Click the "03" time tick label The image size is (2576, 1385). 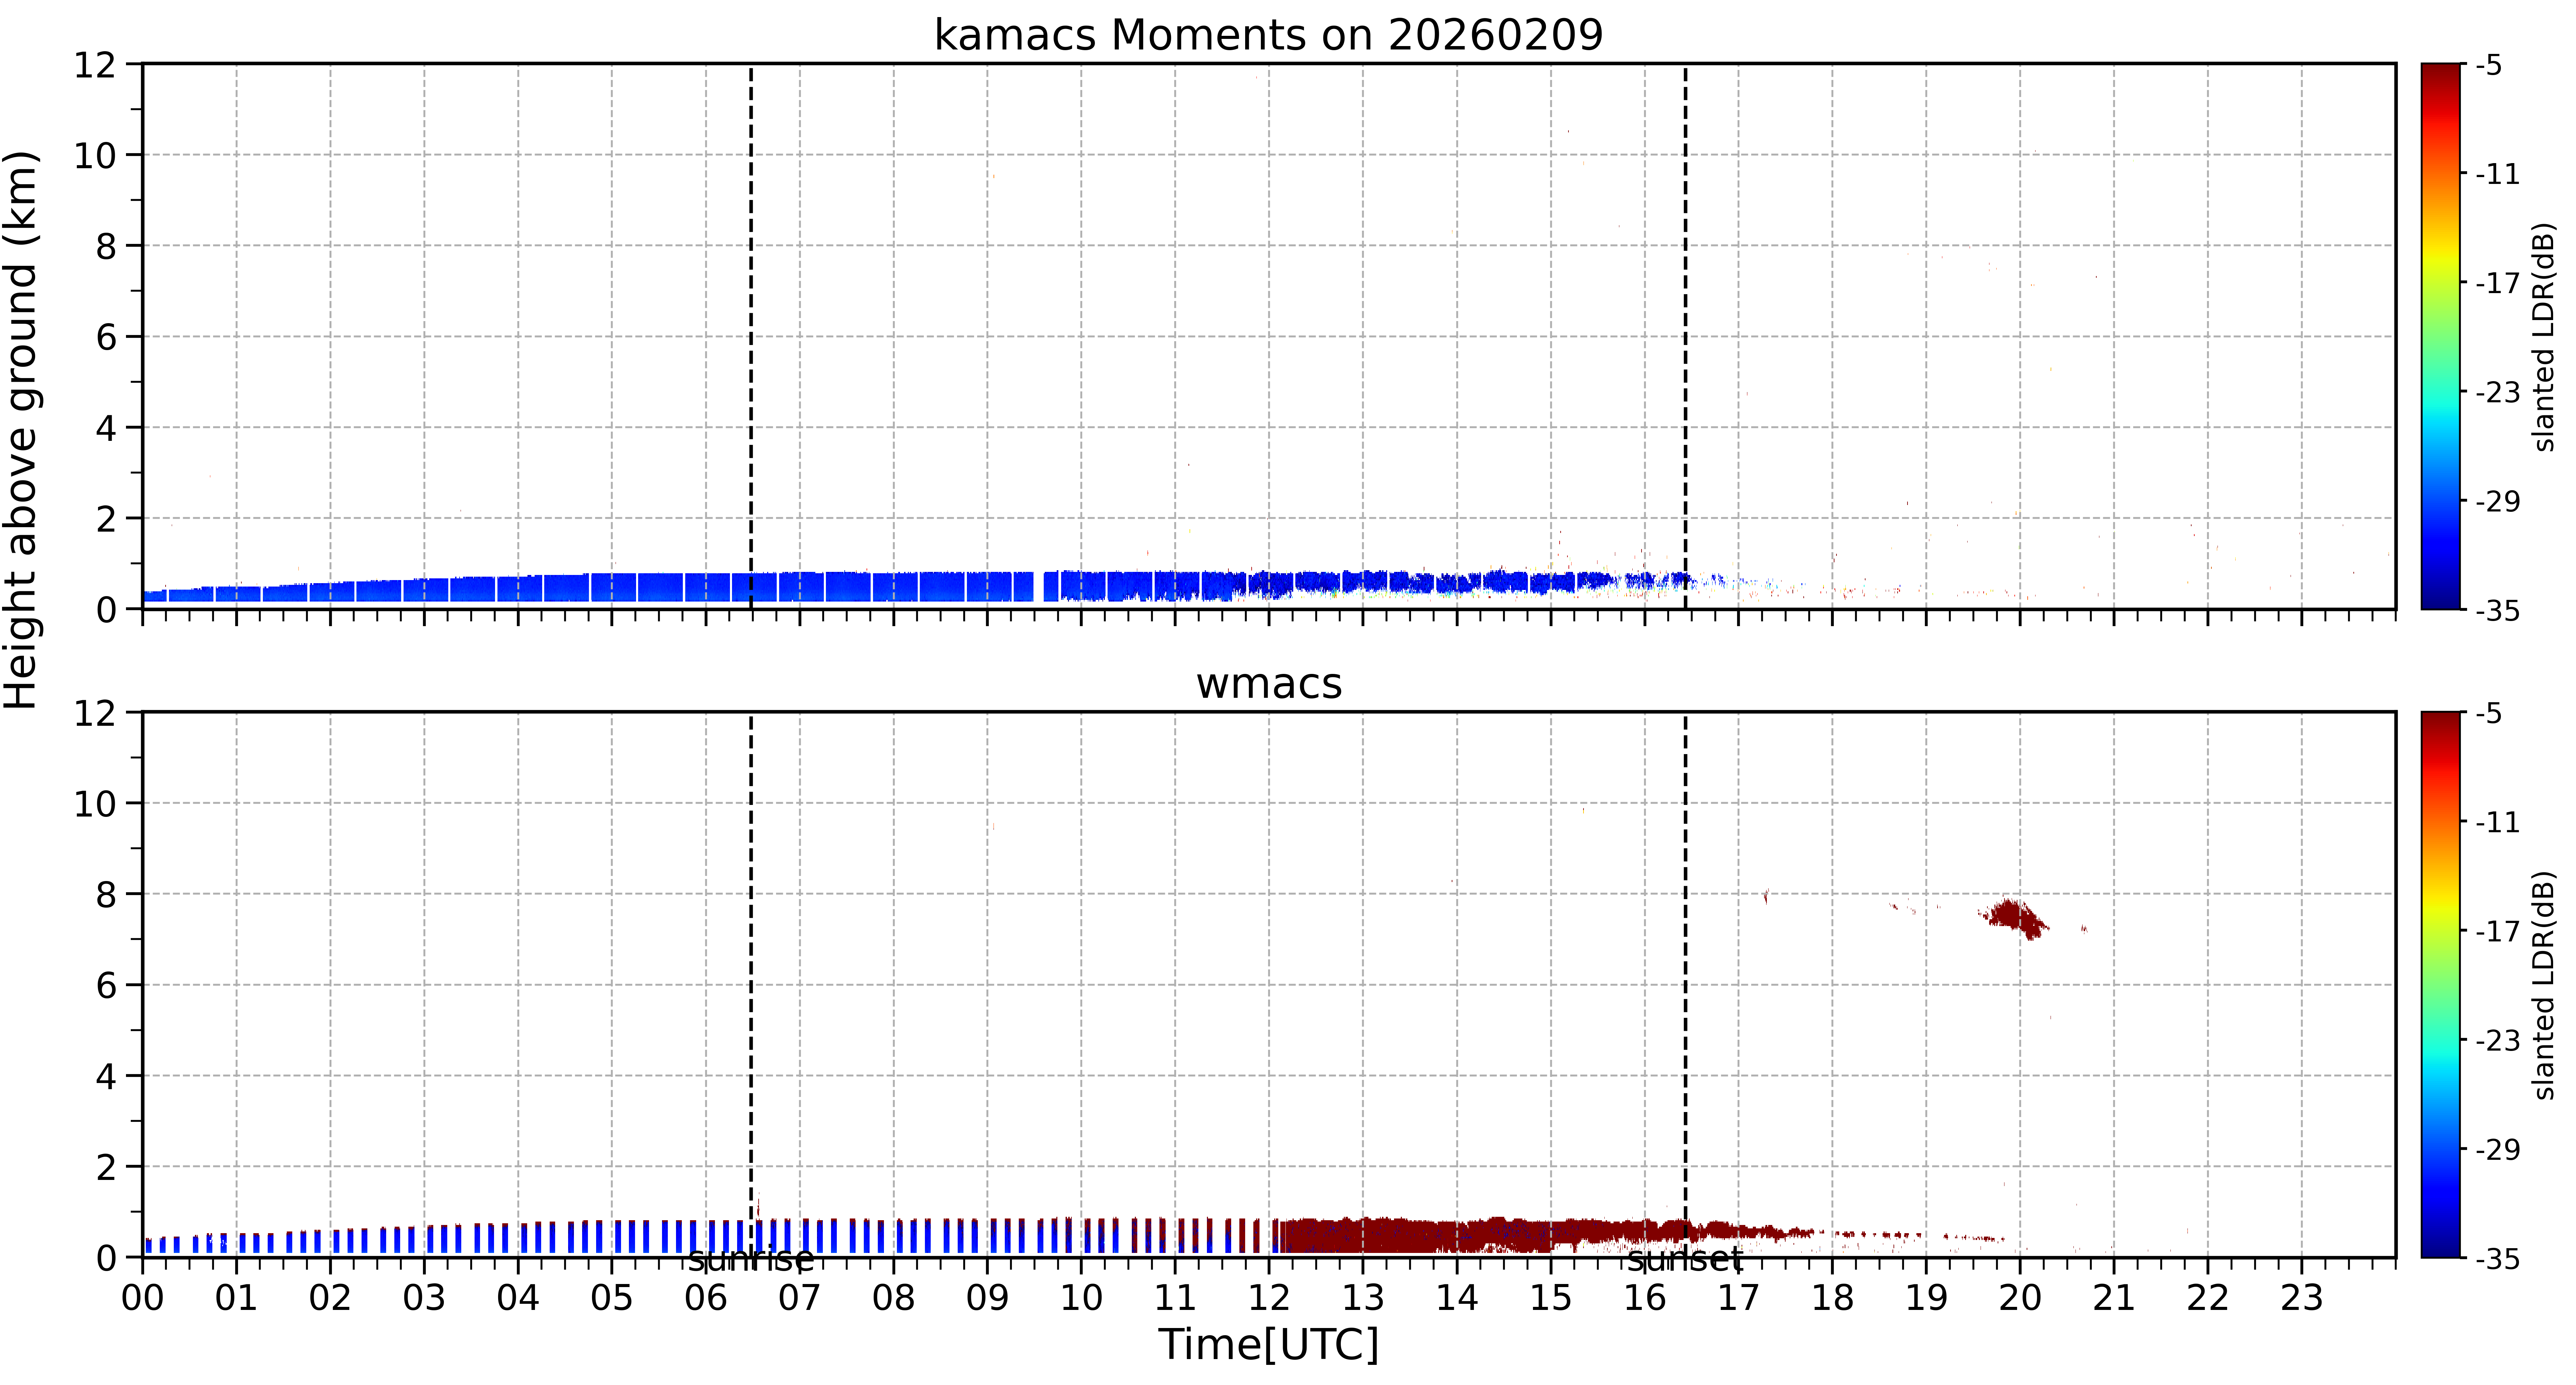point(424,1298)
